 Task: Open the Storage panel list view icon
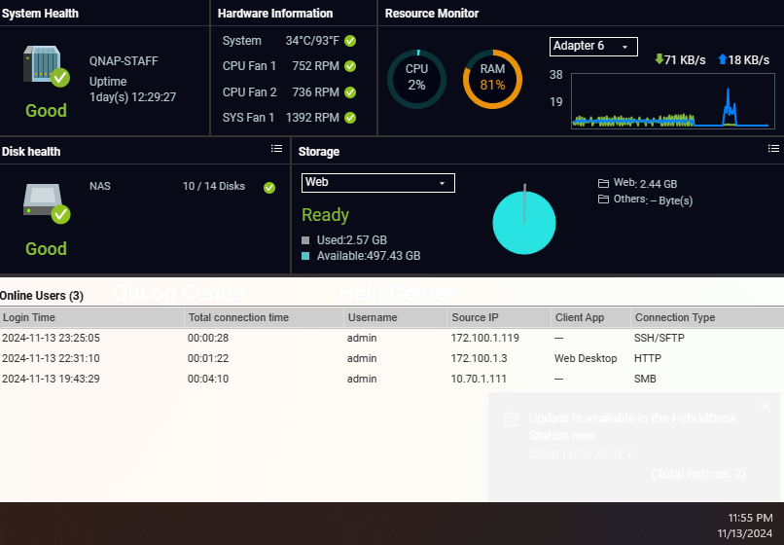773,149
